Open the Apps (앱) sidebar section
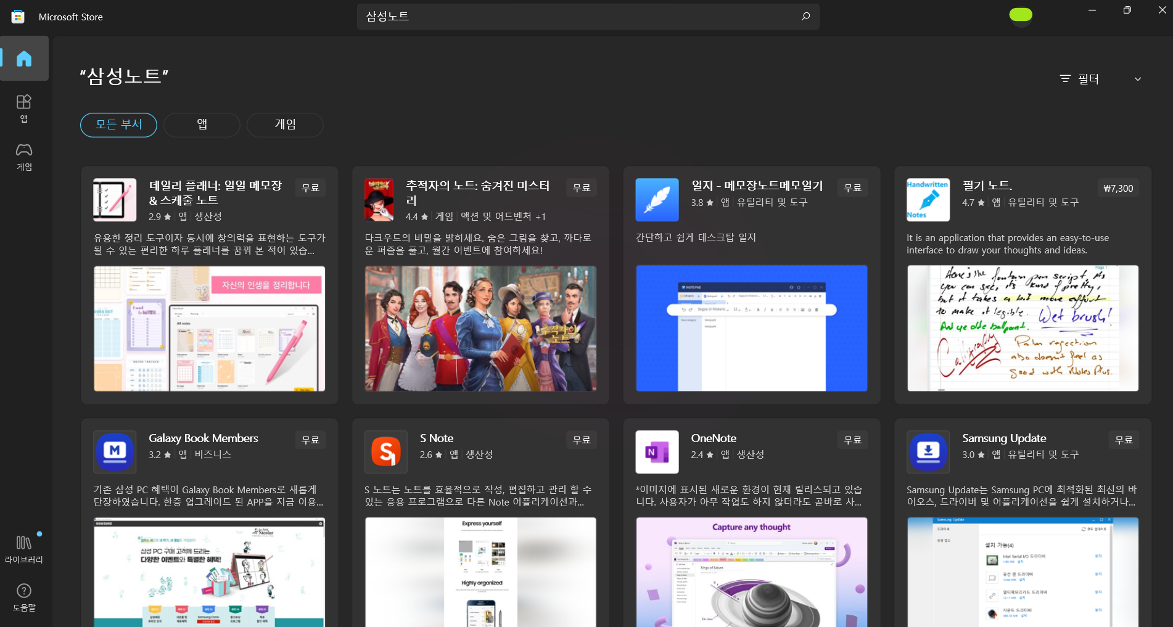This screenshot has height=627, width=1173. 24,108
